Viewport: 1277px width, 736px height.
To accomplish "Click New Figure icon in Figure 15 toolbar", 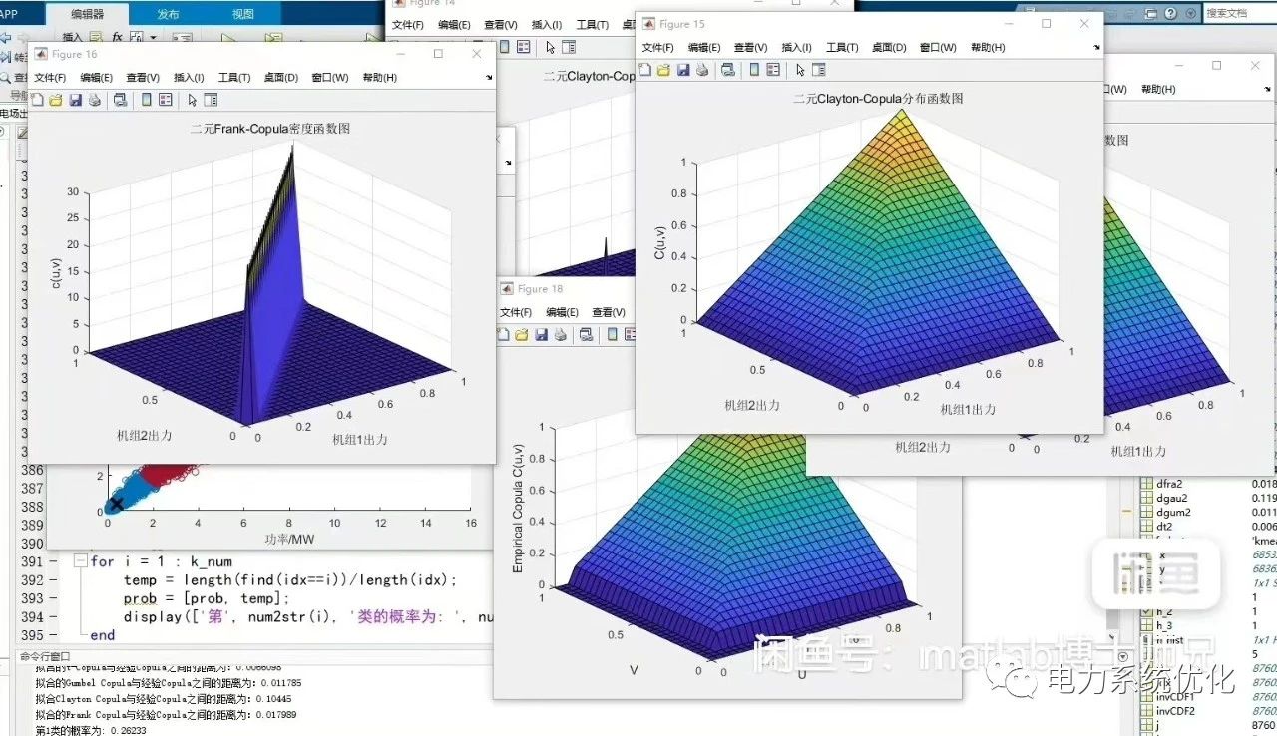I will point(644,70).
